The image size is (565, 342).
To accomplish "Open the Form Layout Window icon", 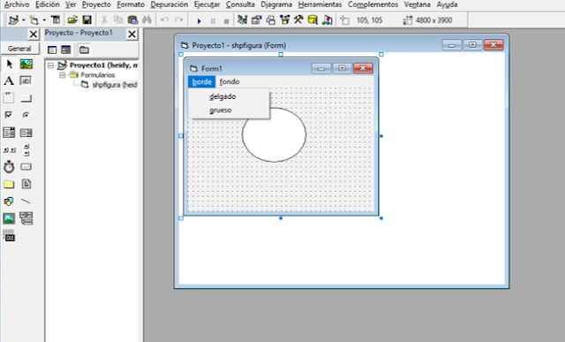I will (271, 19).
